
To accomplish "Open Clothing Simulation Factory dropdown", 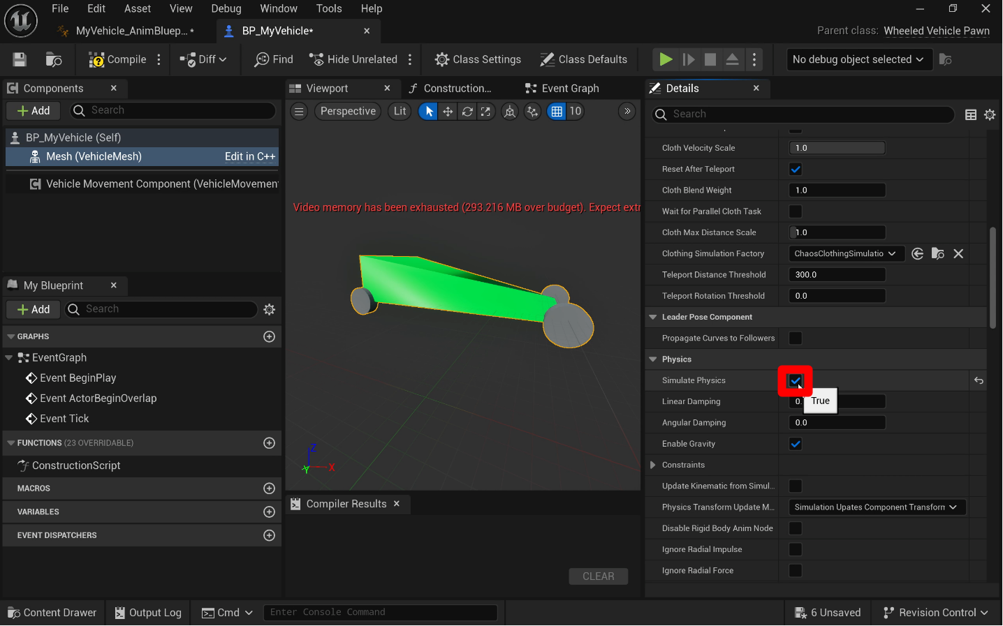I will pyautogui.click(x=847, y=253).
